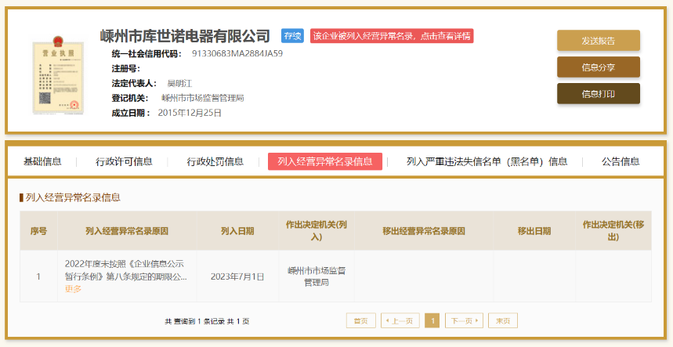Switch to the 行政处罚信息 tab
Screen dimensions: 673x347
215,161
